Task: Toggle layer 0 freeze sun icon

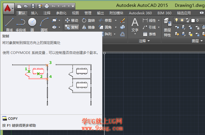Action: [182, 20]
